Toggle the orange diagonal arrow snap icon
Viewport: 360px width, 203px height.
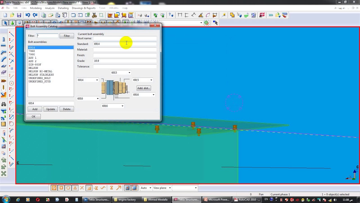click(119, 188)
